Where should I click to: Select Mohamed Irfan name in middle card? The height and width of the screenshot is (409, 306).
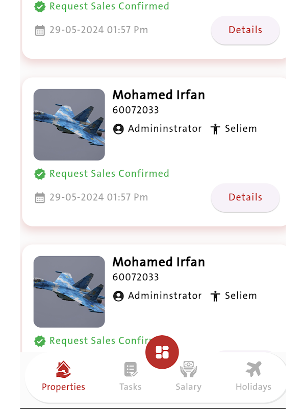159,95
